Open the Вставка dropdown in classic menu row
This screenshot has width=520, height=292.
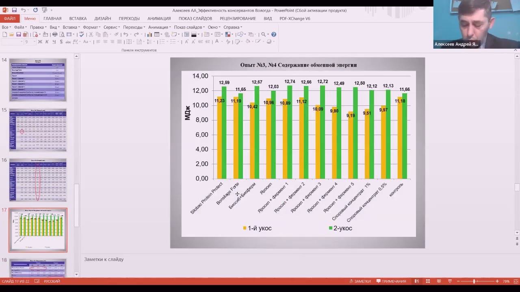coord(71,27)
